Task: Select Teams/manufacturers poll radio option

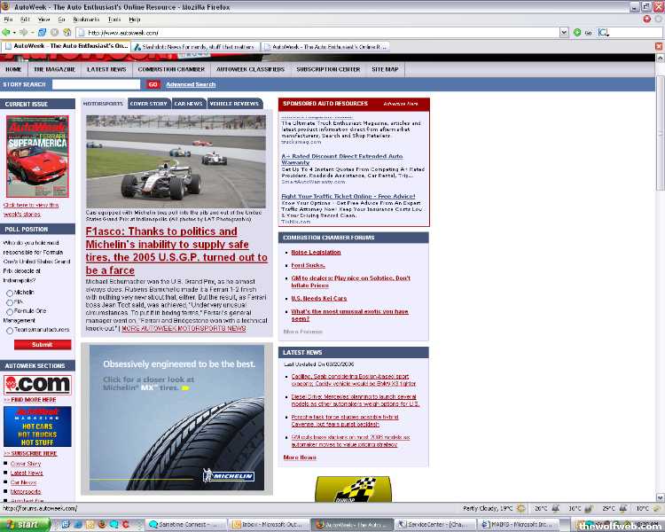Action: tap(10, 330)
